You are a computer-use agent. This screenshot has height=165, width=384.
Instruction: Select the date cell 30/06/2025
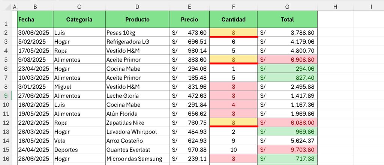point(35,32)
